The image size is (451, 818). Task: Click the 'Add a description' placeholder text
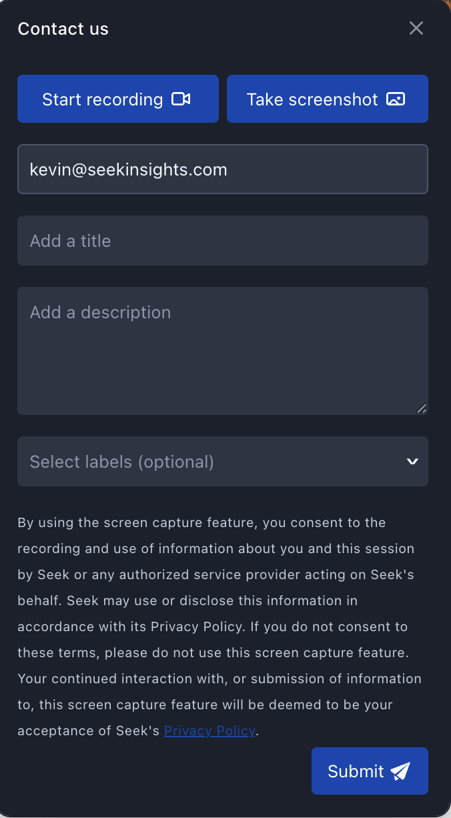[x=101, y=312]
